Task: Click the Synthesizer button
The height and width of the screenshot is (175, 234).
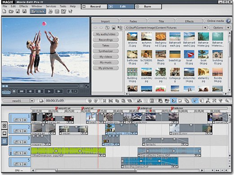Action: point(106,51)
